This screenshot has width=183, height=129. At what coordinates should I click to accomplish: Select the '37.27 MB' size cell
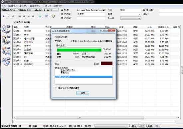(x=149, y=38)
